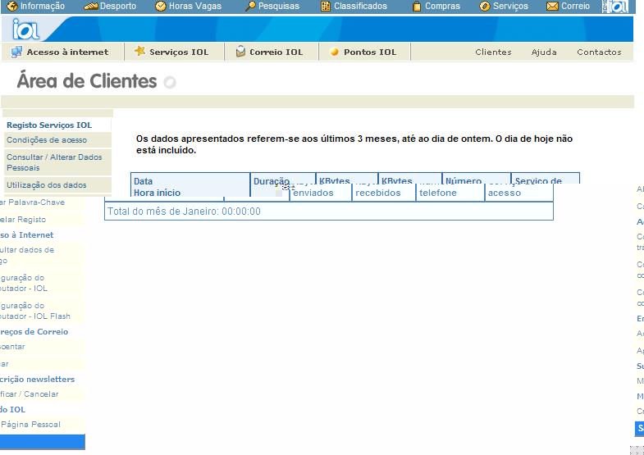Viewport: 644px width, 455px height.
Task: Open the Compras menu
Action: pos(442,7)
